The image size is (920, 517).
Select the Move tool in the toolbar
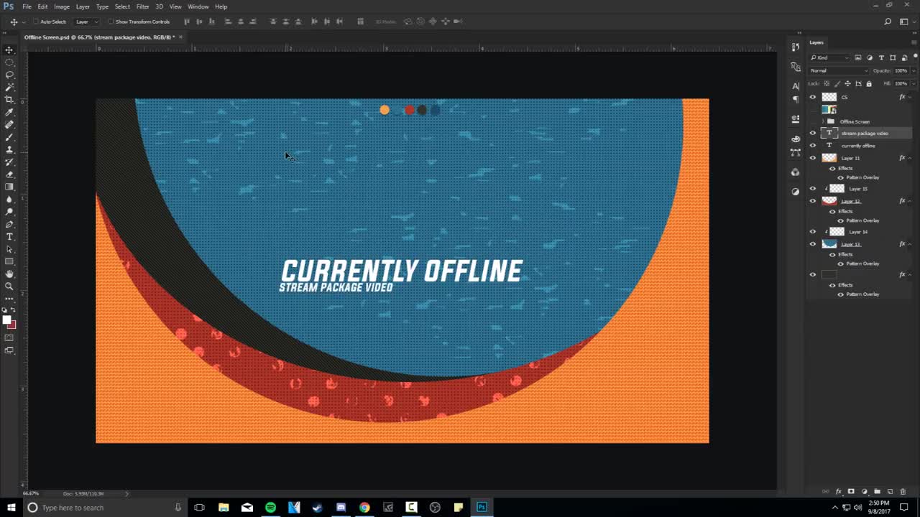(x=9, y=50)
